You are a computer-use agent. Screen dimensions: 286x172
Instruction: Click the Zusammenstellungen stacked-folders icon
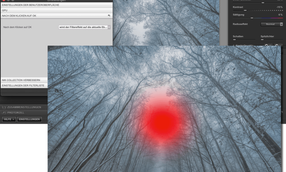4,107
